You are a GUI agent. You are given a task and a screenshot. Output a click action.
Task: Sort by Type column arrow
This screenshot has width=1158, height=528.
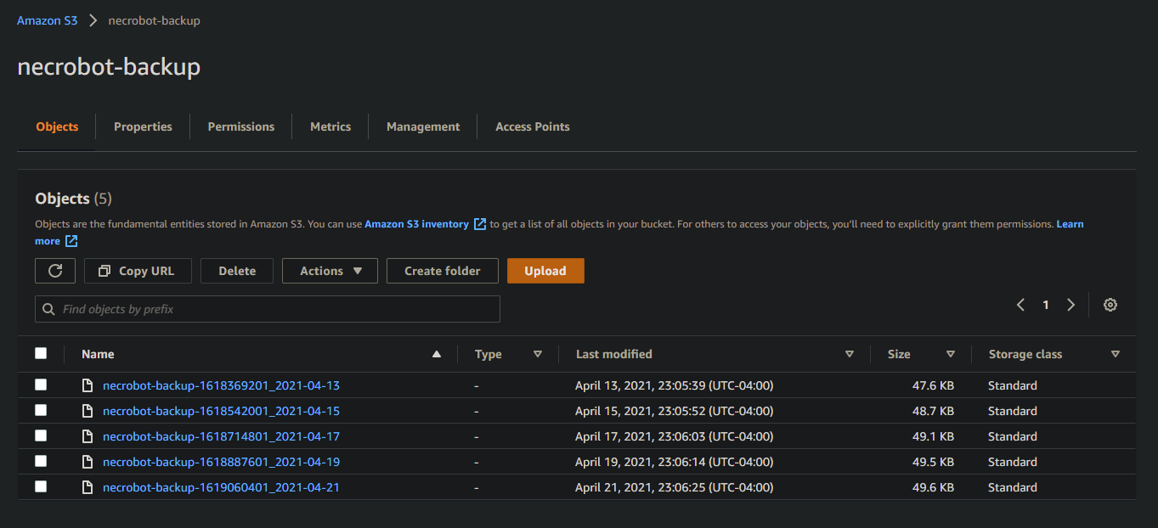click(x=537, y=354)
